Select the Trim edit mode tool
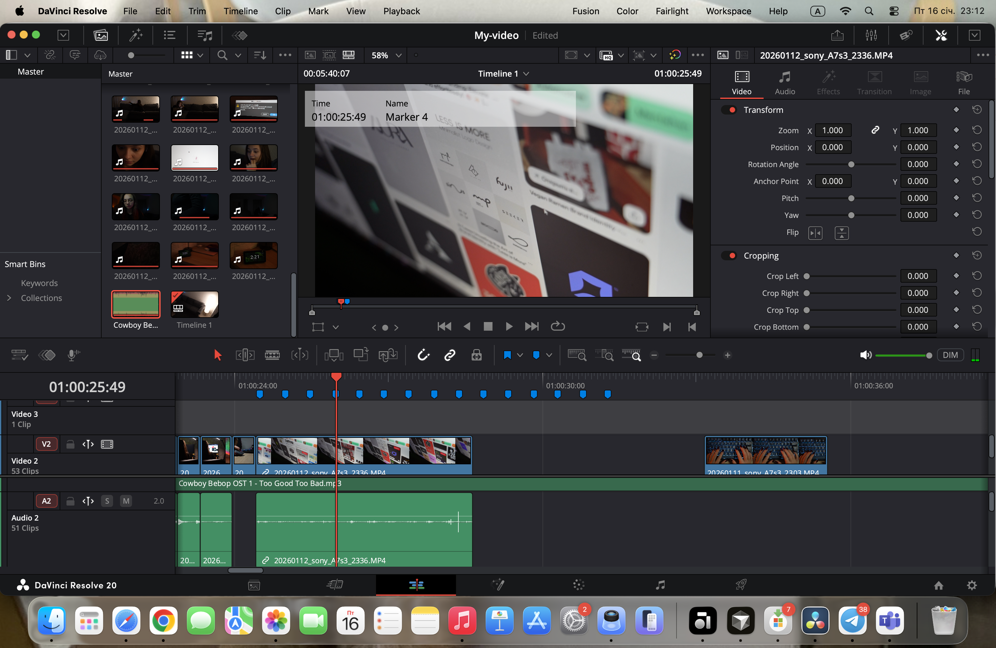This screenshot has width=996, height=648. (x=245, y=356)
